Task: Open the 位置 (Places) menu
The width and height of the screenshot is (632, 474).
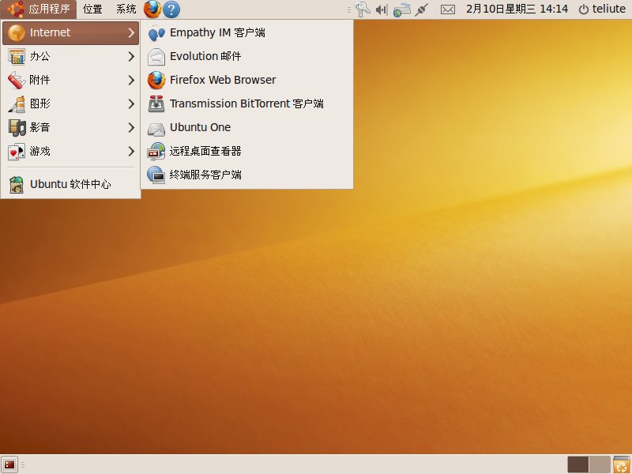Action: (92, 9)
